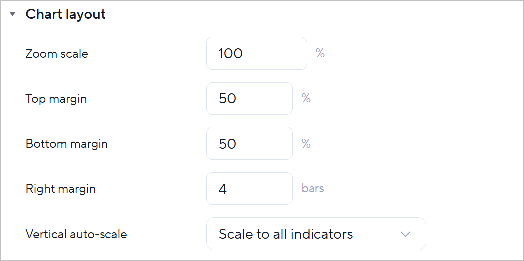Focus the Zoom scale input field

(256, 53)
